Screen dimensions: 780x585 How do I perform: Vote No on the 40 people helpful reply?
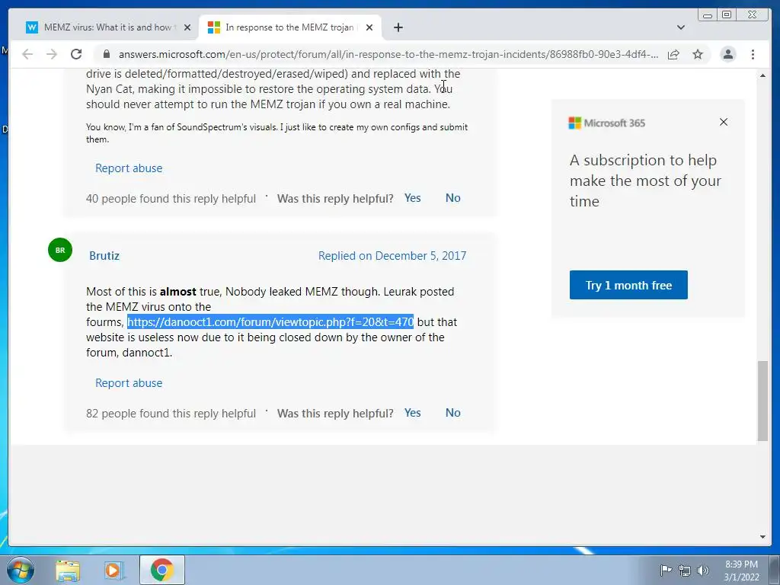pos(452,198)
